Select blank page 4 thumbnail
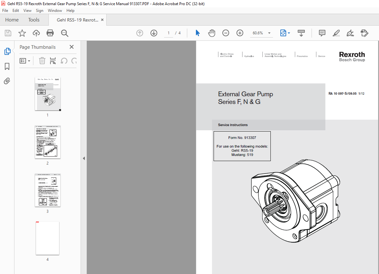 point(48,238)
